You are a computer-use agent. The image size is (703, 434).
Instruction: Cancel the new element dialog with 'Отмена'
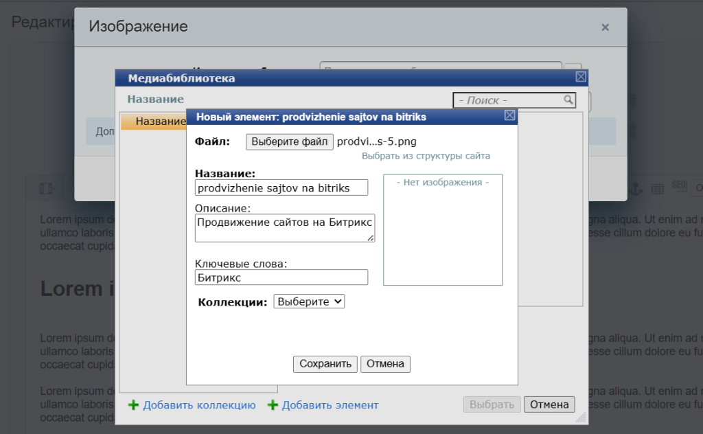(x=385, y=364)
